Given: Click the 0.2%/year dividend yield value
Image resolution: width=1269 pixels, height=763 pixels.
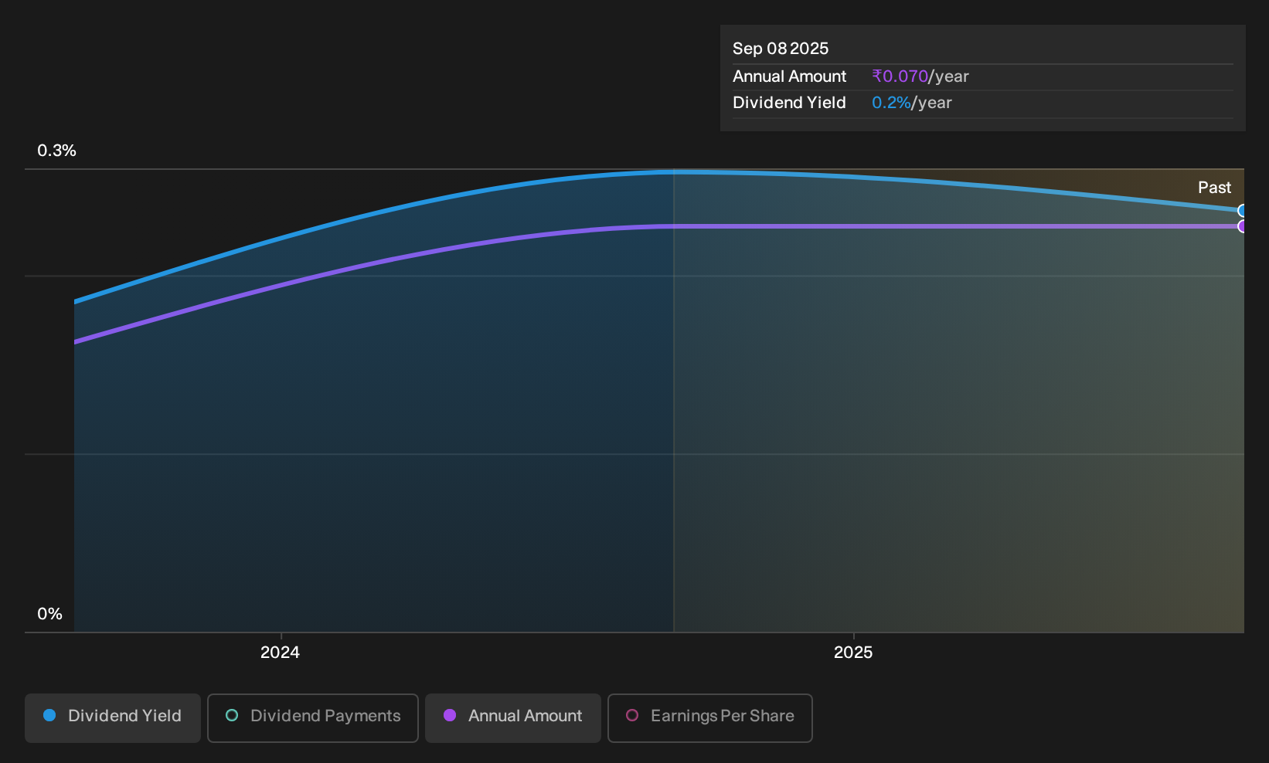Looking at the screenshot, I should pyautogui.click(x=912, y=103).
